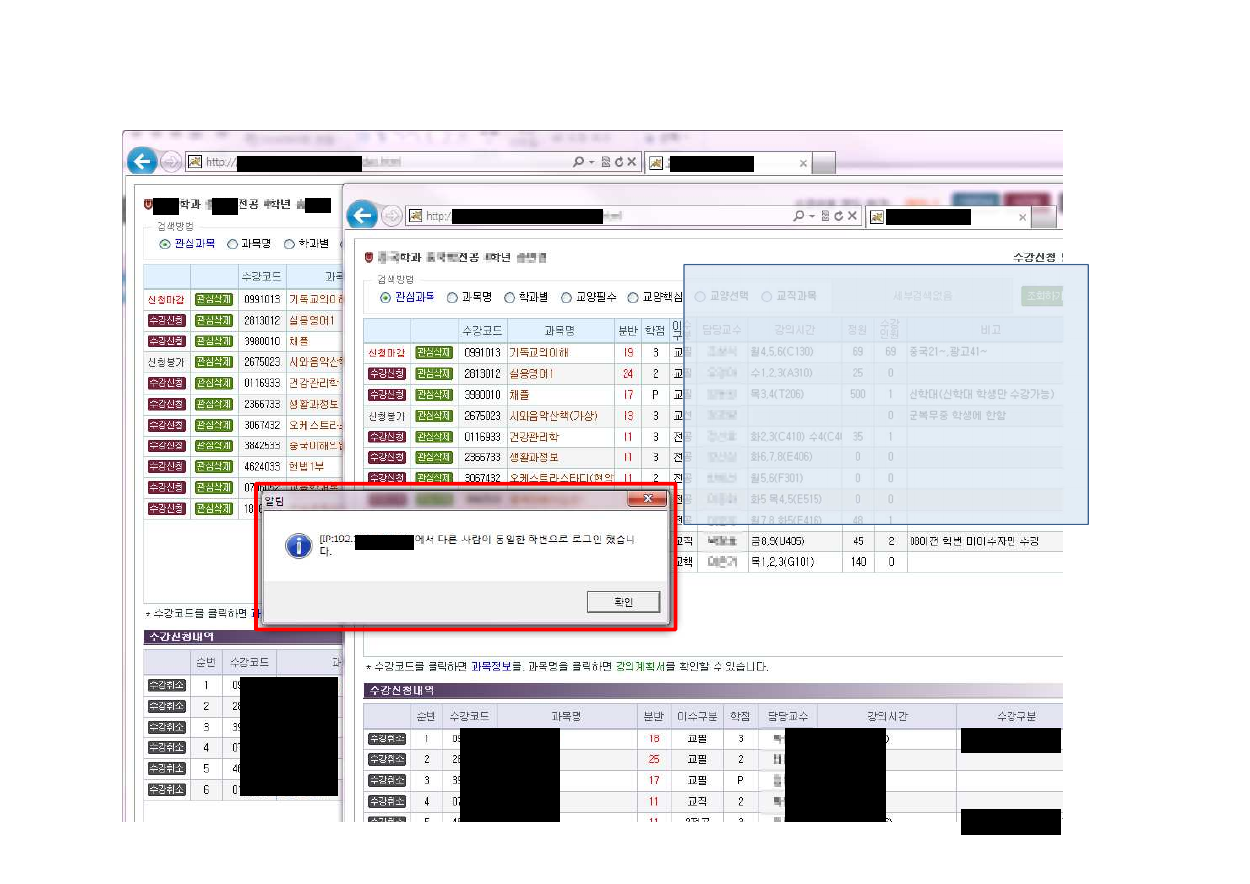Viewport: 1250px width, 884px height.
Task: Select 관심과목 radio in the rear window
Action: coord(164,244)
